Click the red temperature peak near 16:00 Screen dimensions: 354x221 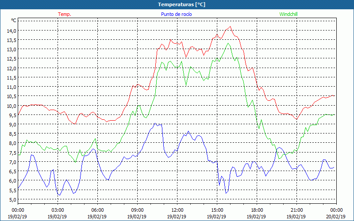(230, 27)
